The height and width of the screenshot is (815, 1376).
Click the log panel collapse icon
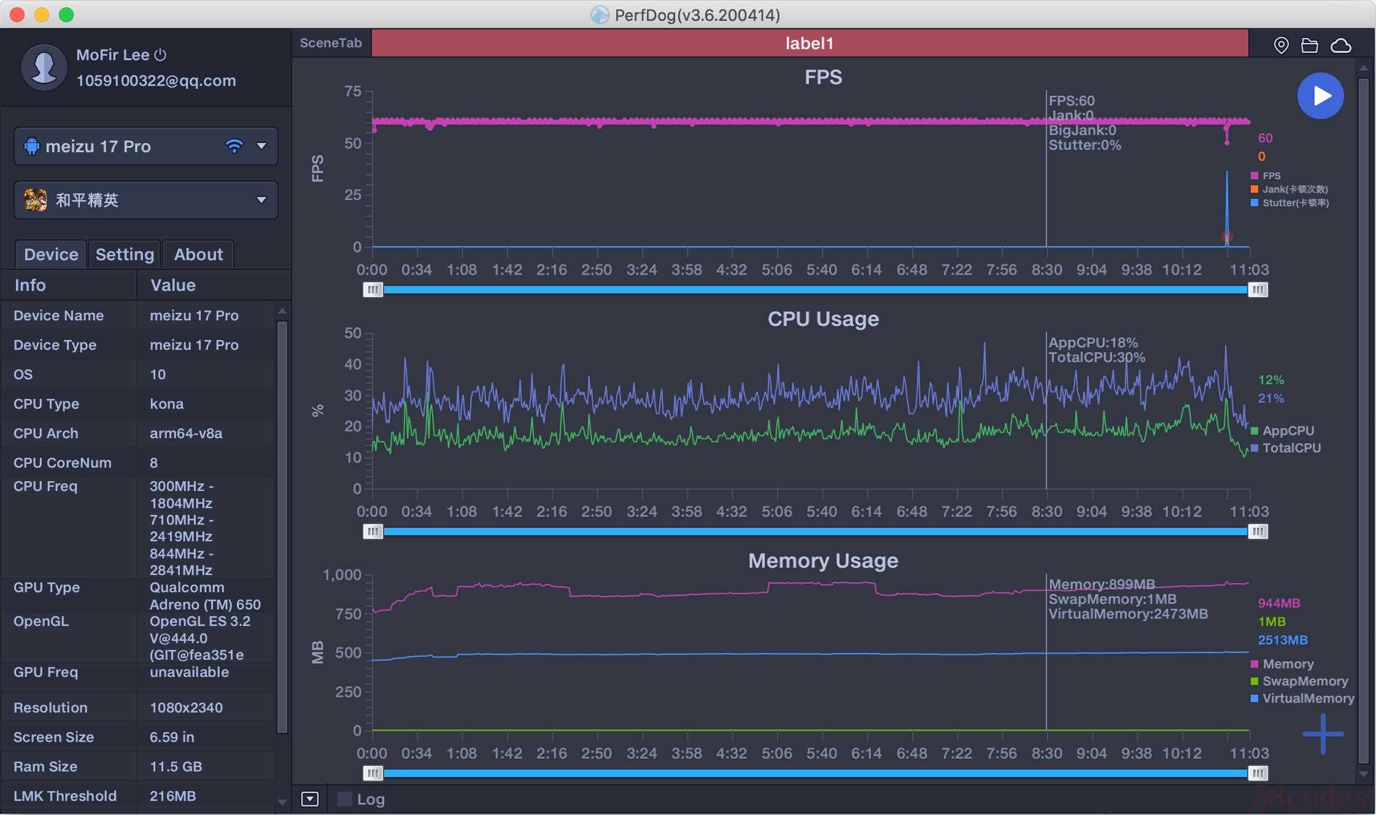[x=310, y=799]
